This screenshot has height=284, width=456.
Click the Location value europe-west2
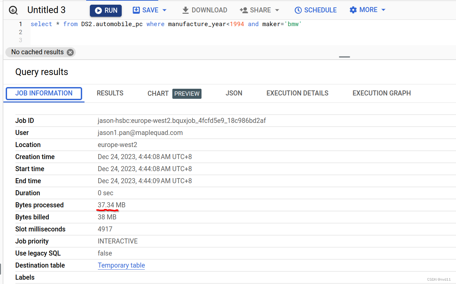117,145
